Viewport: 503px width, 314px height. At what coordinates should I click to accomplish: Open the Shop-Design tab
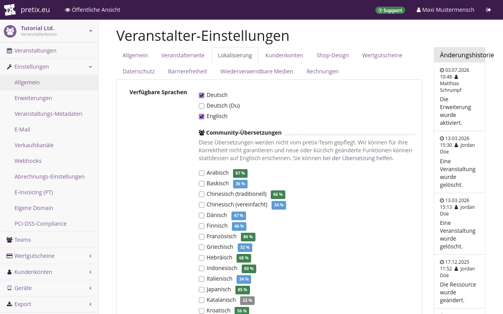tap(332, 55)
